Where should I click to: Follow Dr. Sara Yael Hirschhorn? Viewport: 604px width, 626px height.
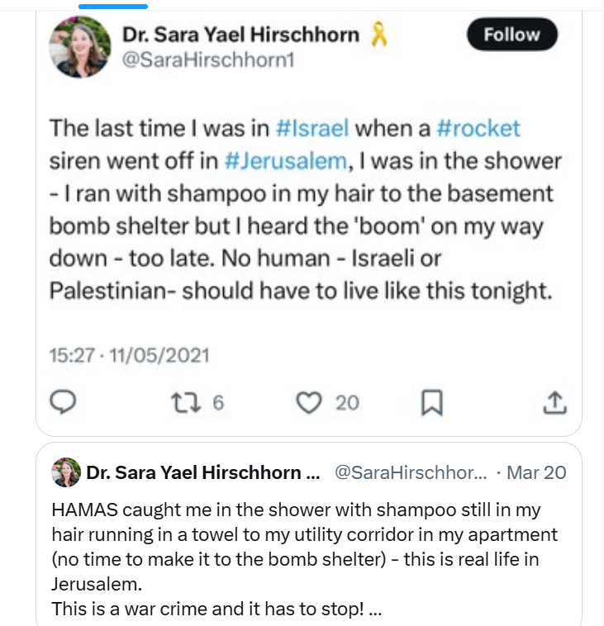pyautogui.click(x=511, y=35)
